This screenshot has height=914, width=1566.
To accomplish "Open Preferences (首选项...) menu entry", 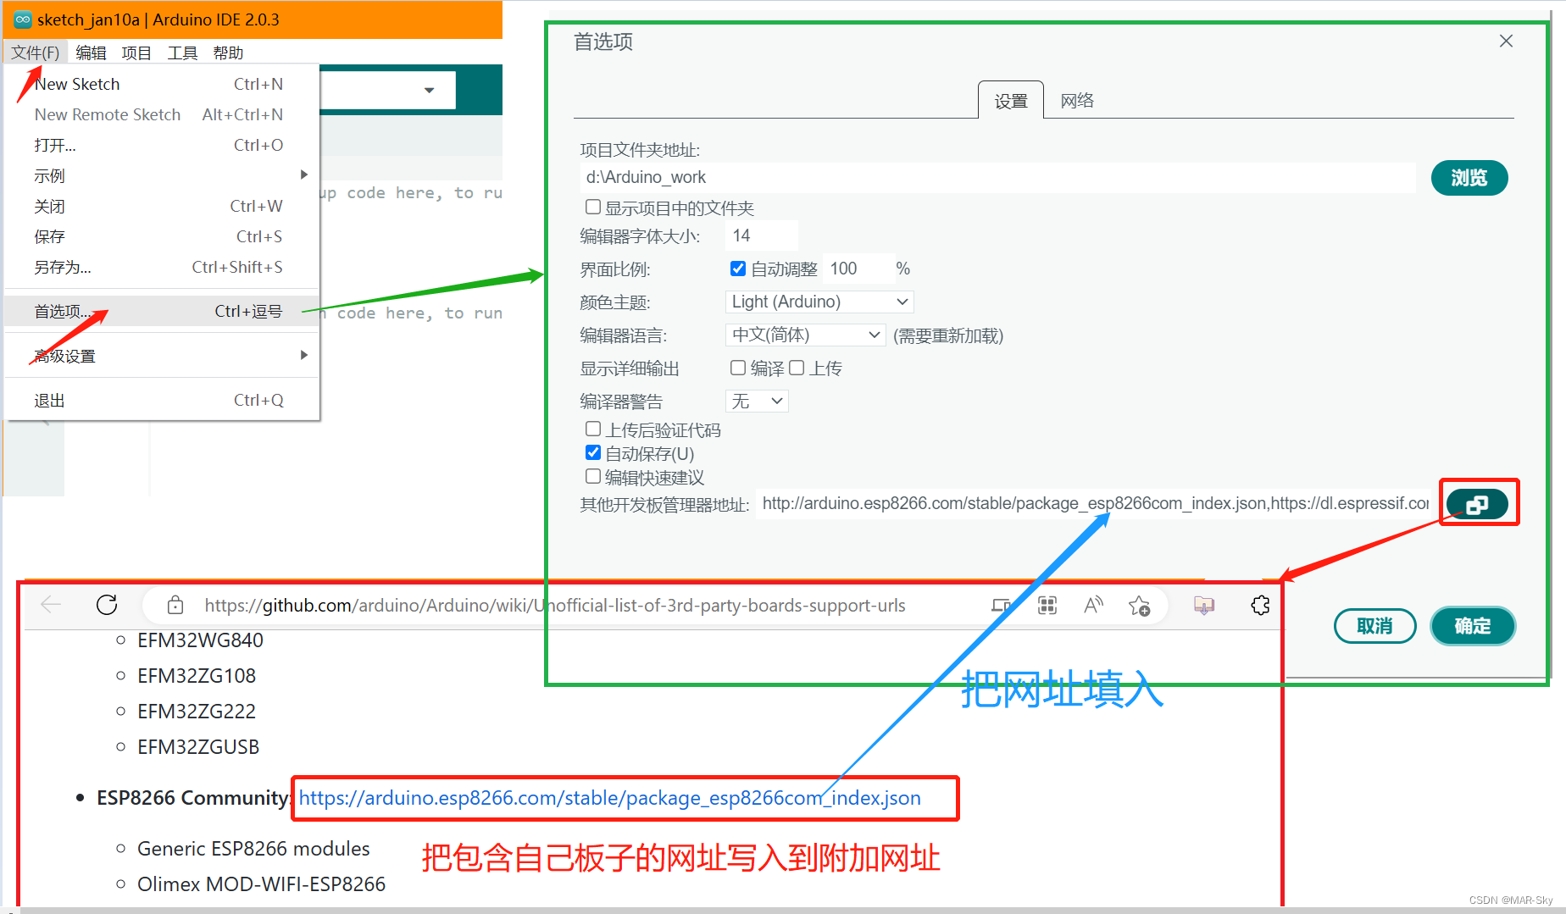I will coord(162,311).
